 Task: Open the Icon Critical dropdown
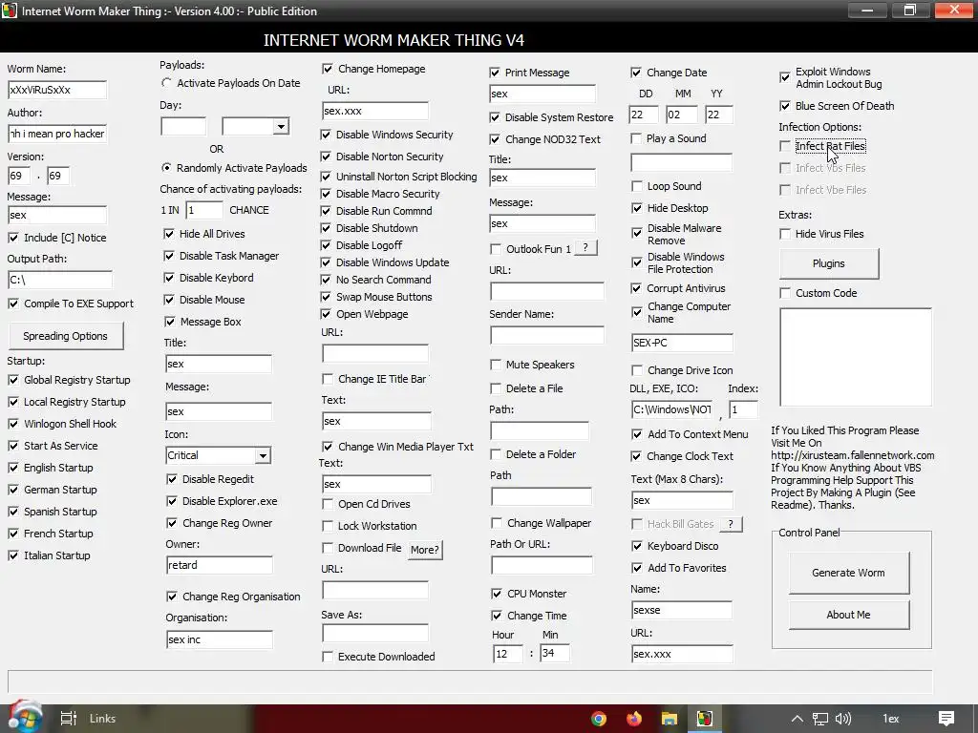(264, 455)
